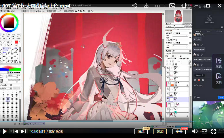Image resolution: width=224 pixels, height=138 pixels.
Task: Open the three-dot more options menu
Action: pos(157,5)
